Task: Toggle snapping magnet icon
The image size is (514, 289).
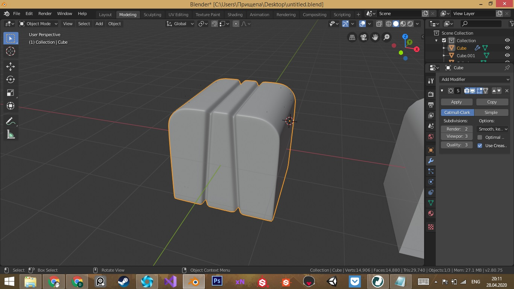Action: point(214,24)
